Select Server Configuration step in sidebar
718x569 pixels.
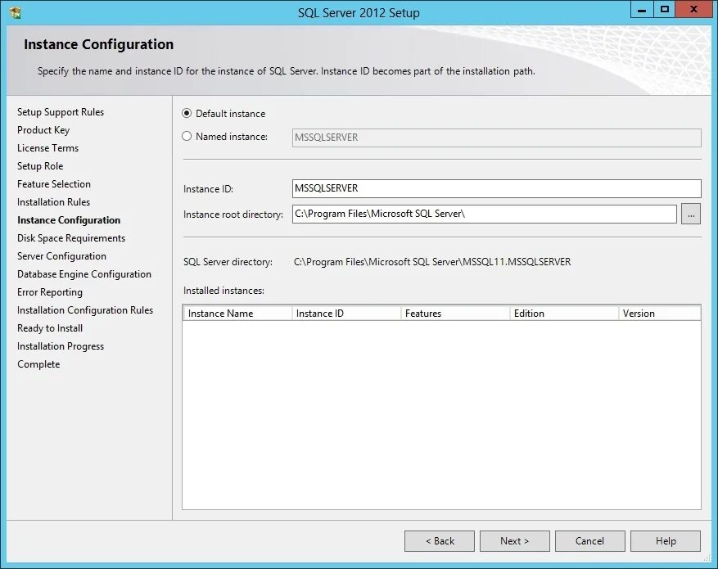click(62, 256)
